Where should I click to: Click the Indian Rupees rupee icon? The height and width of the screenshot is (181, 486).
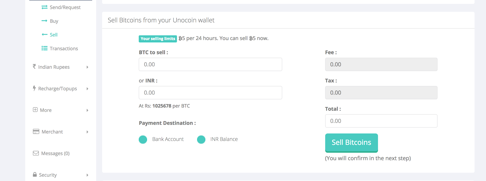tap(34, 67)
